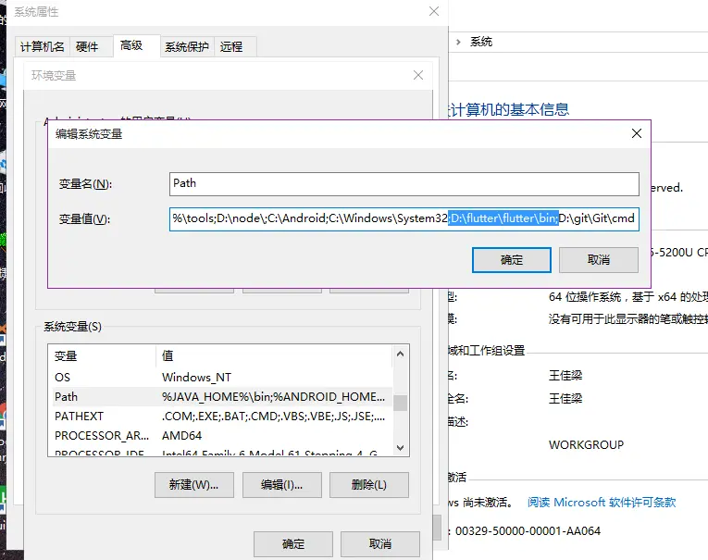
Task: Click 取消 at bottom of 环境变量 window
Action: coord(380,544)
